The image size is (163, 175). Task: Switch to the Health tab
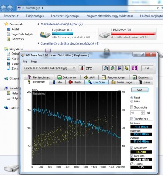(75, 82)
